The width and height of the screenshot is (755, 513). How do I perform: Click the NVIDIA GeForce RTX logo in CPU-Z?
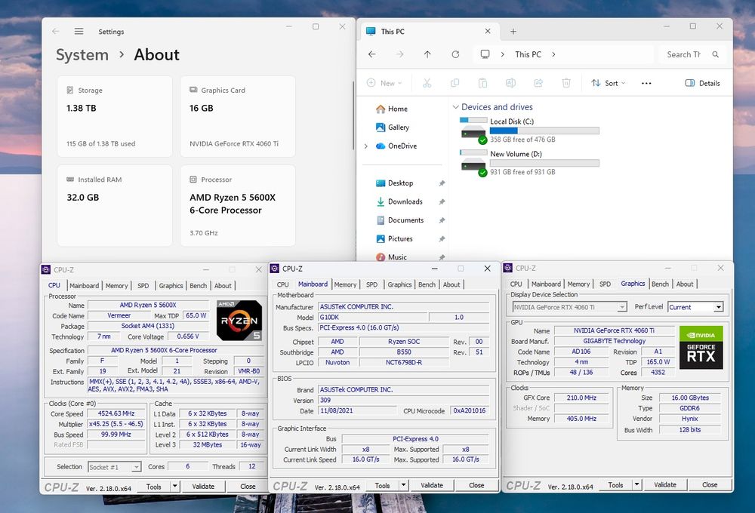click(701, 348)
